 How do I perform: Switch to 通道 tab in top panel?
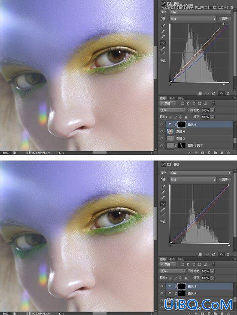point(172,98)
